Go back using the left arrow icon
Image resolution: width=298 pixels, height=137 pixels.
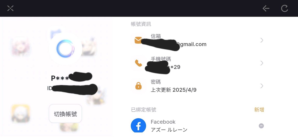pos(266,8)
